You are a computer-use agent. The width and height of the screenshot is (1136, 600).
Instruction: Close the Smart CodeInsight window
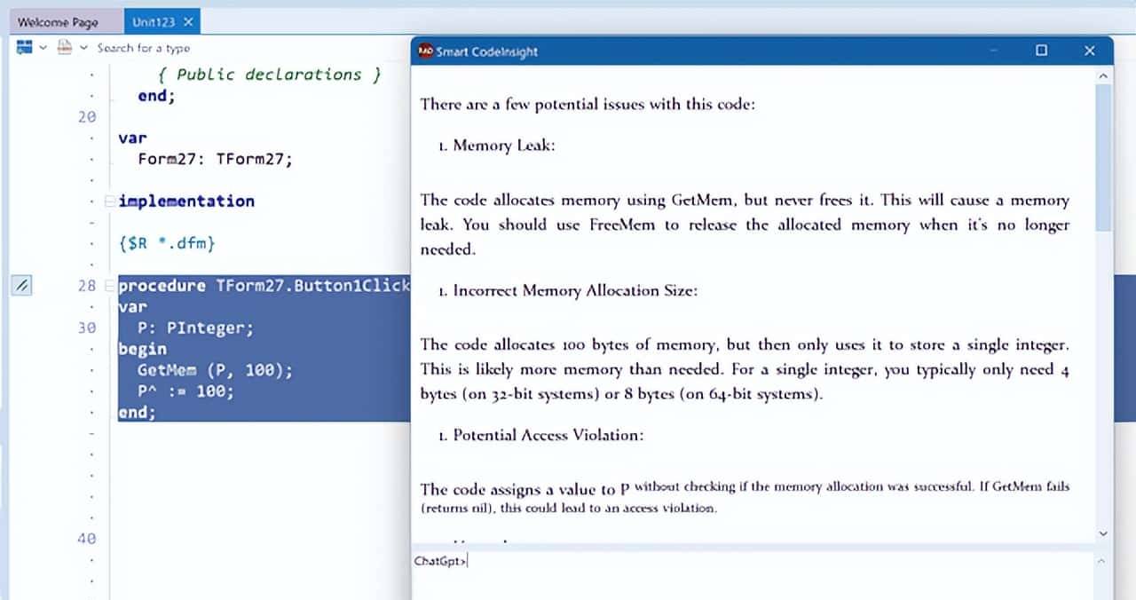pos(1090,51)
